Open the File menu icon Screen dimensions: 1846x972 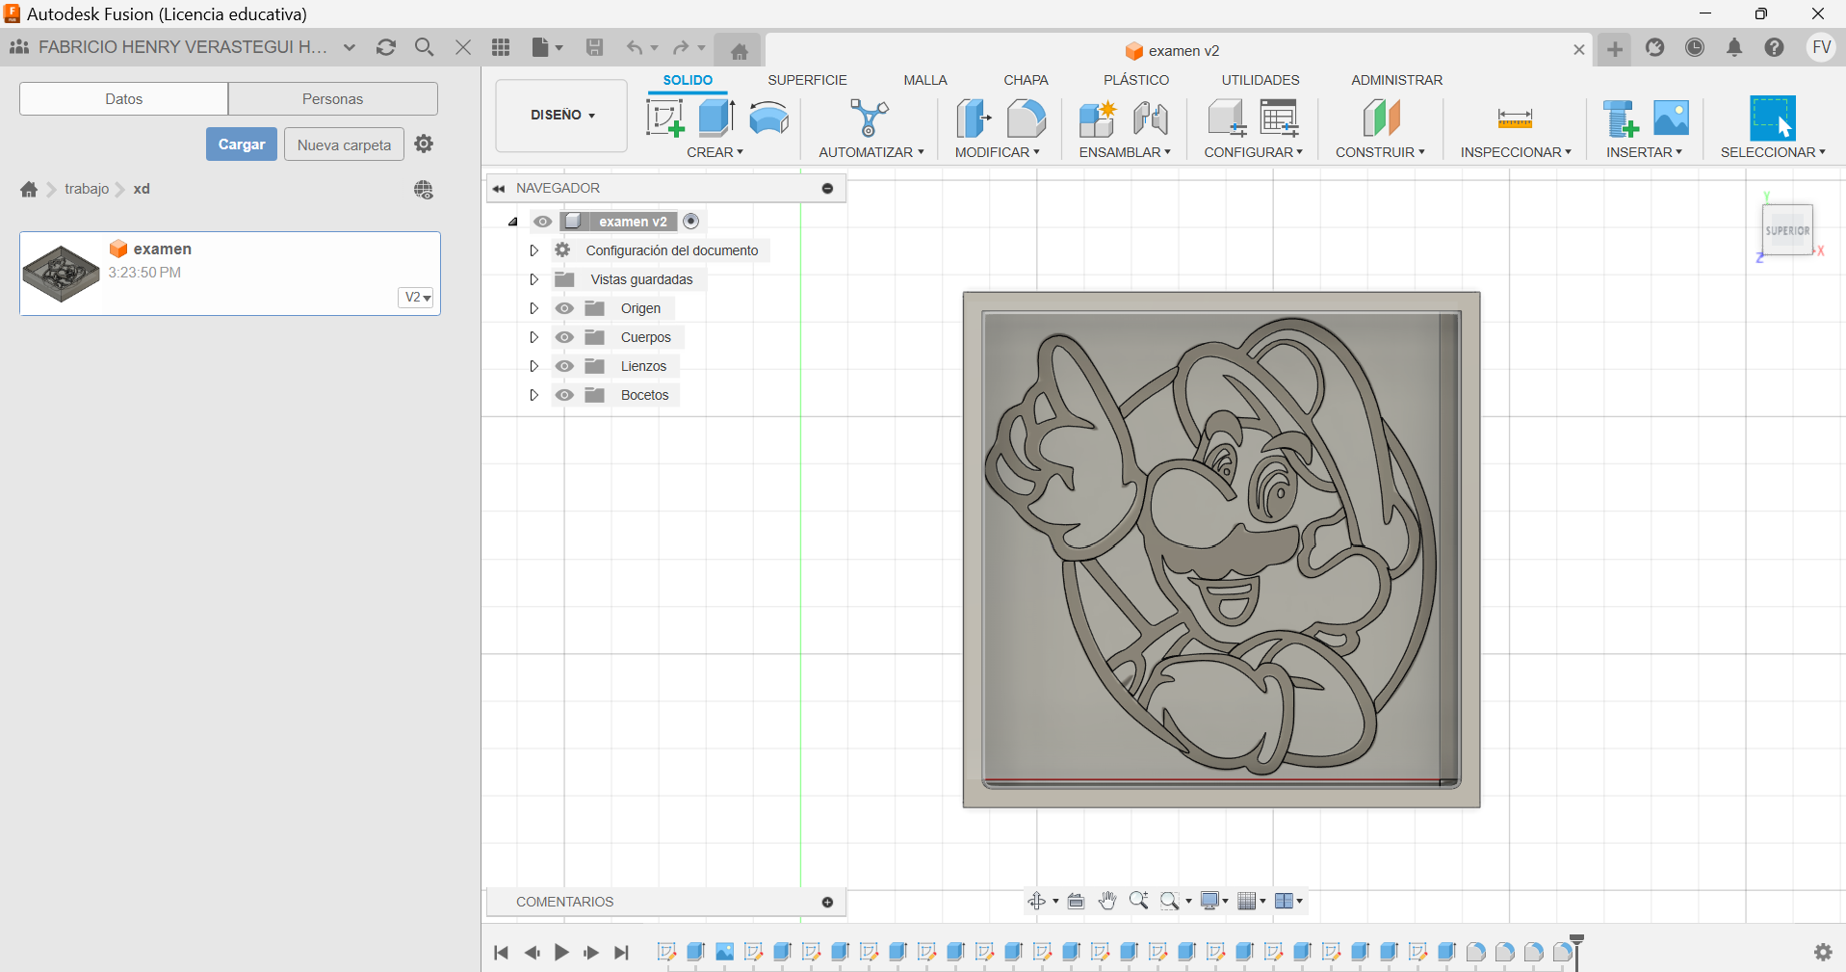click(546, 47)
